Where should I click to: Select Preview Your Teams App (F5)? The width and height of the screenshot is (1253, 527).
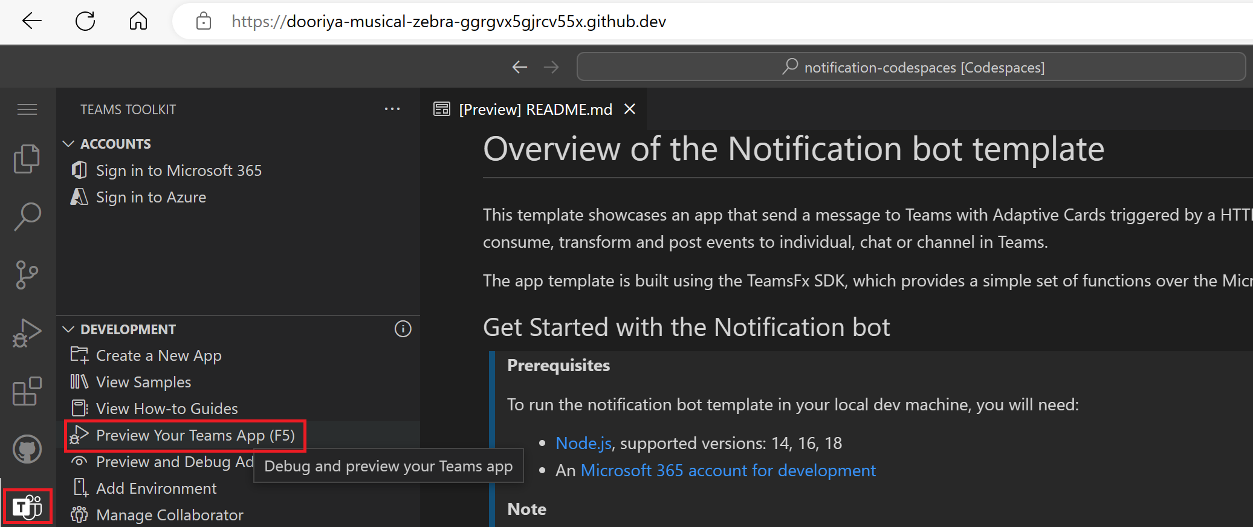coord(195,435)
